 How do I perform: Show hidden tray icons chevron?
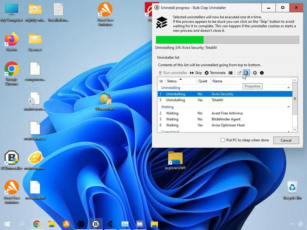point(292,224)
